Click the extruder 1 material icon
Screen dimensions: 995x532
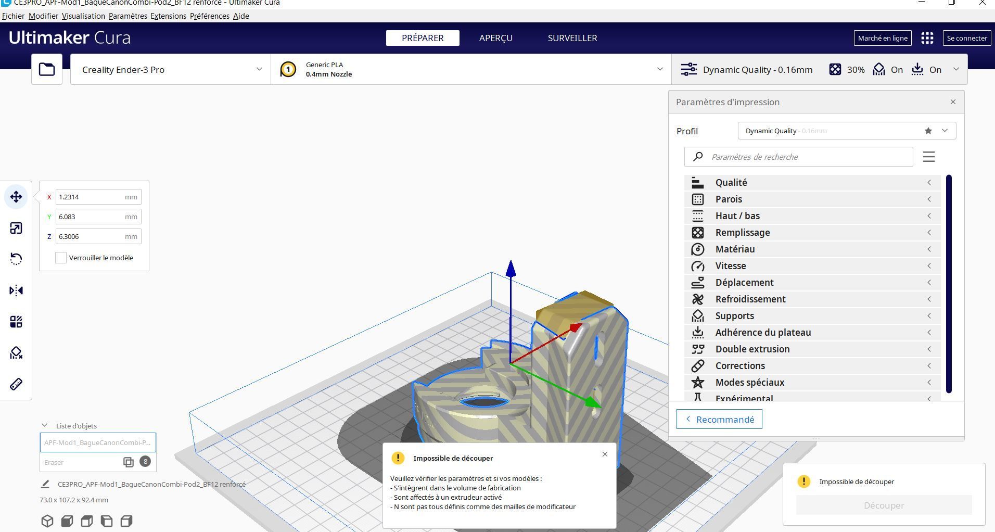[288, 69]
